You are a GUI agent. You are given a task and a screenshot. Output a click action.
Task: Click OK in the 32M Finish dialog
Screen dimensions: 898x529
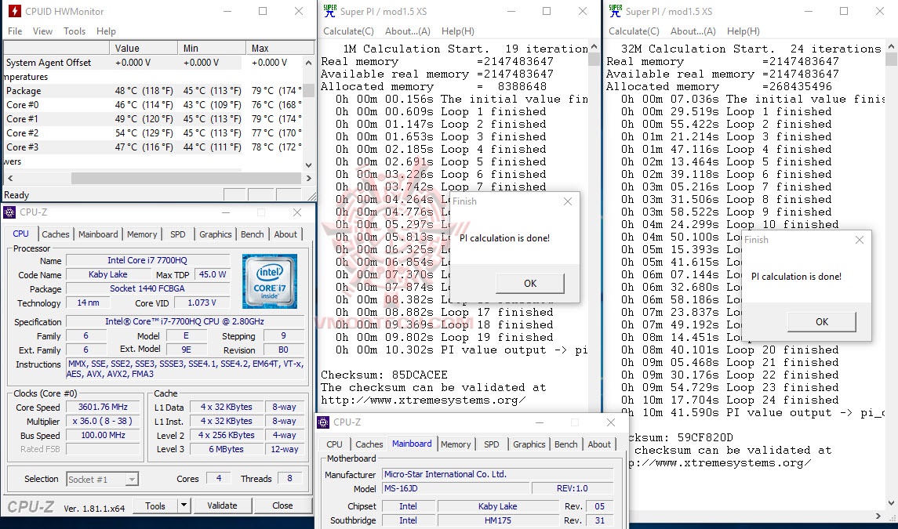click(x=821, y=322)
